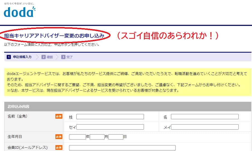252x151 pixels.
Task: Click the お申込み内容 section header
Action: tap(128, 106)
